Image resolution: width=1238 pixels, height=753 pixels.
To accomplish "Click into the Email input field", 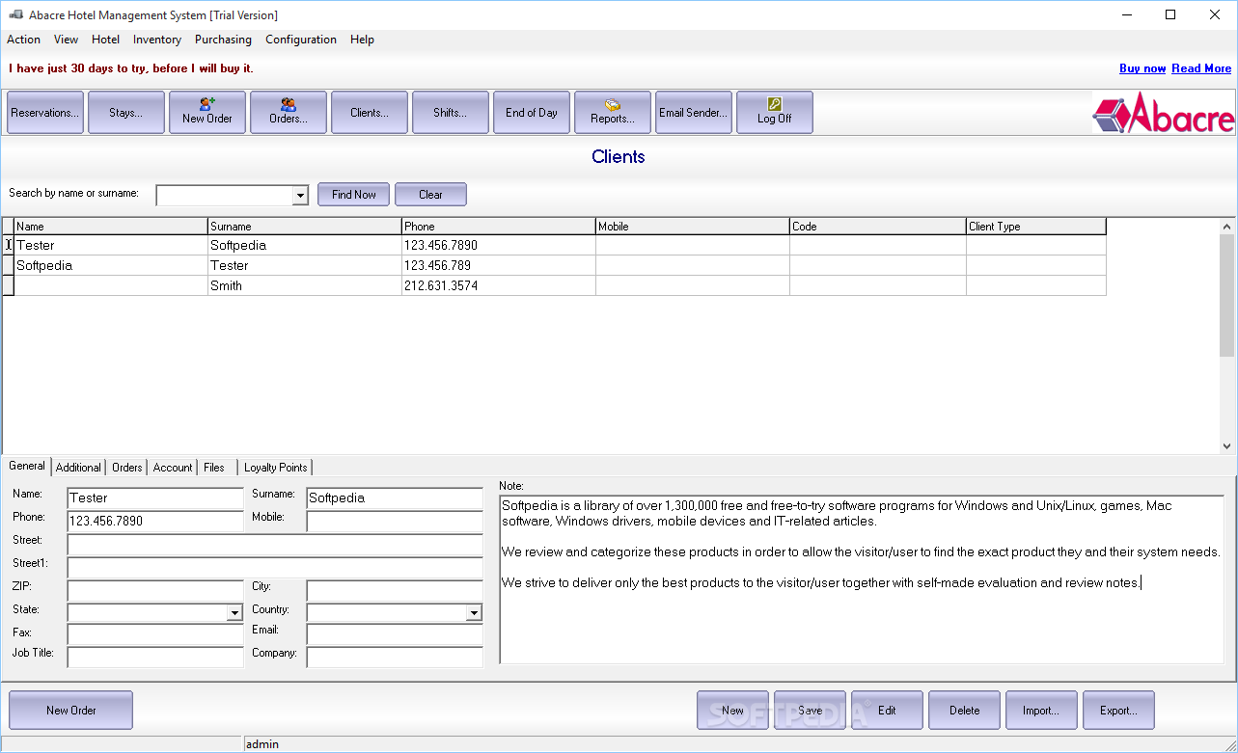I will tap(395, 634).
